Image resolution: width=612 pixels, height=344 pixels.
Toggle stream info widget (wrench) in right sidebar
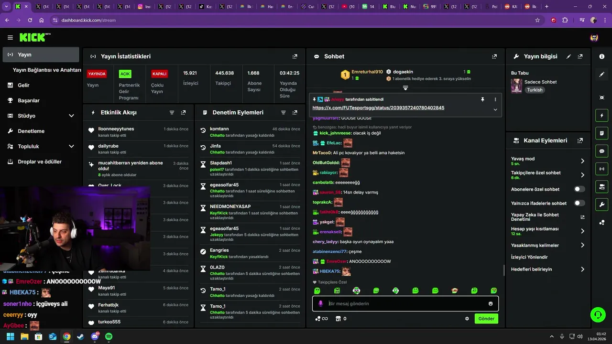pyautogui.click(x=602, y=204)
